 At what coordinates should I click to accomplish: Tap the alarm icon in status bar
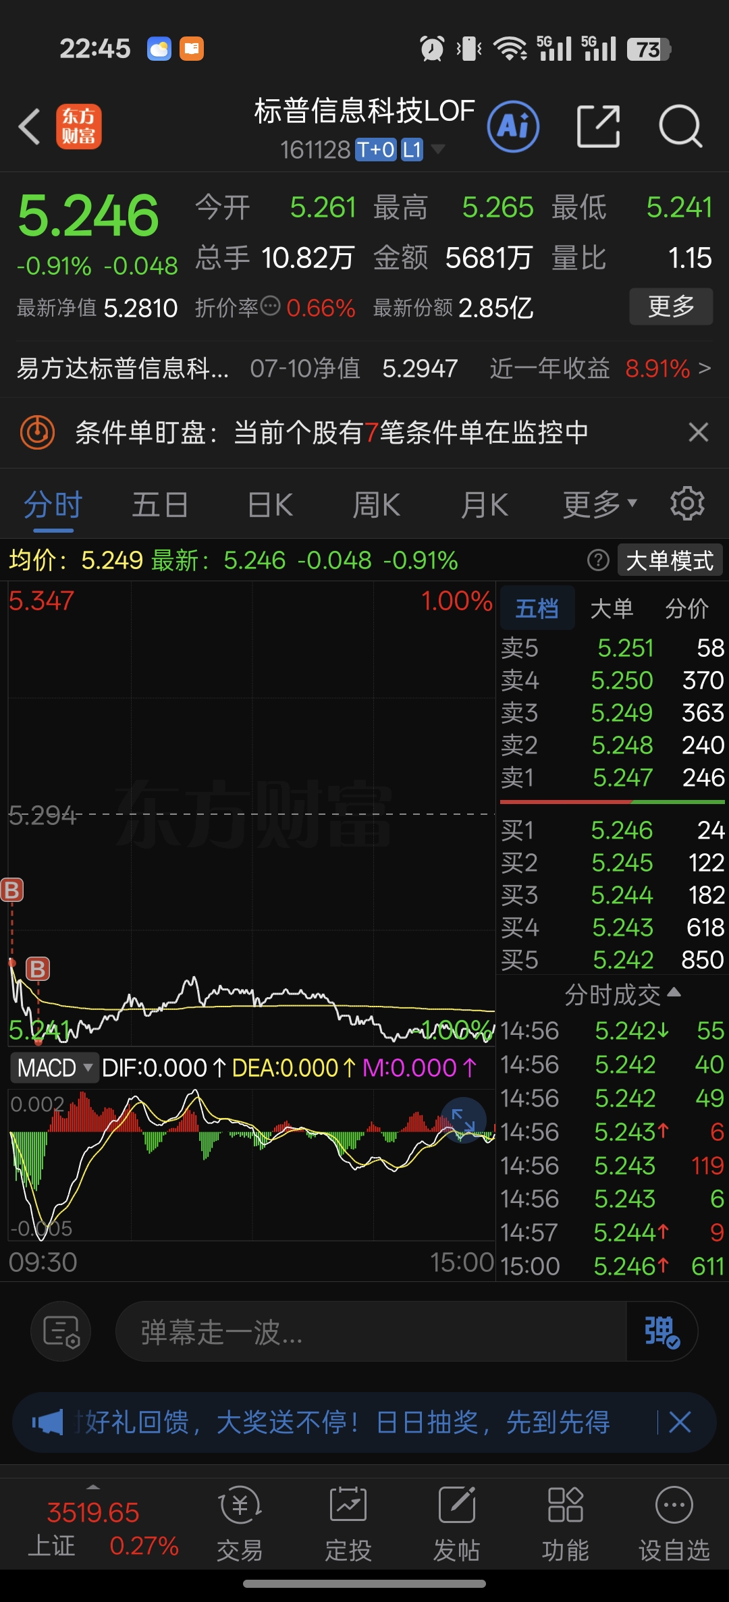432,49
